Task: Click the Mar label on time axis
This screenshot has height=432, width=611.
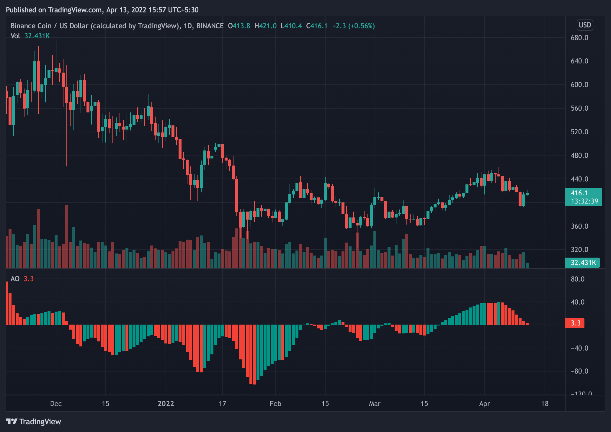Action: click(x=375, y=403)
